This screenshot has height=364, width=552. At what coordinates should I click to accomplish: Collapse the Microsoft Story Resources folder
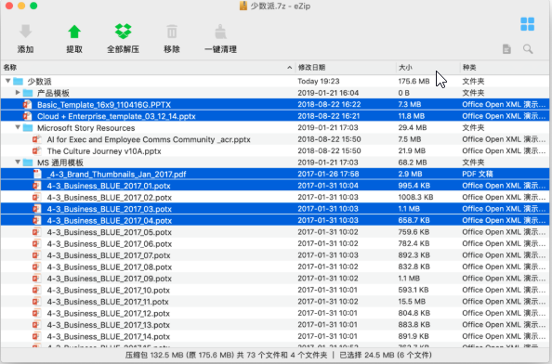18,127
